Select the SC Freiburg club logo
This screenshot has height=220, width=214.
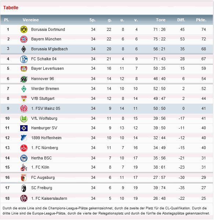24,188
